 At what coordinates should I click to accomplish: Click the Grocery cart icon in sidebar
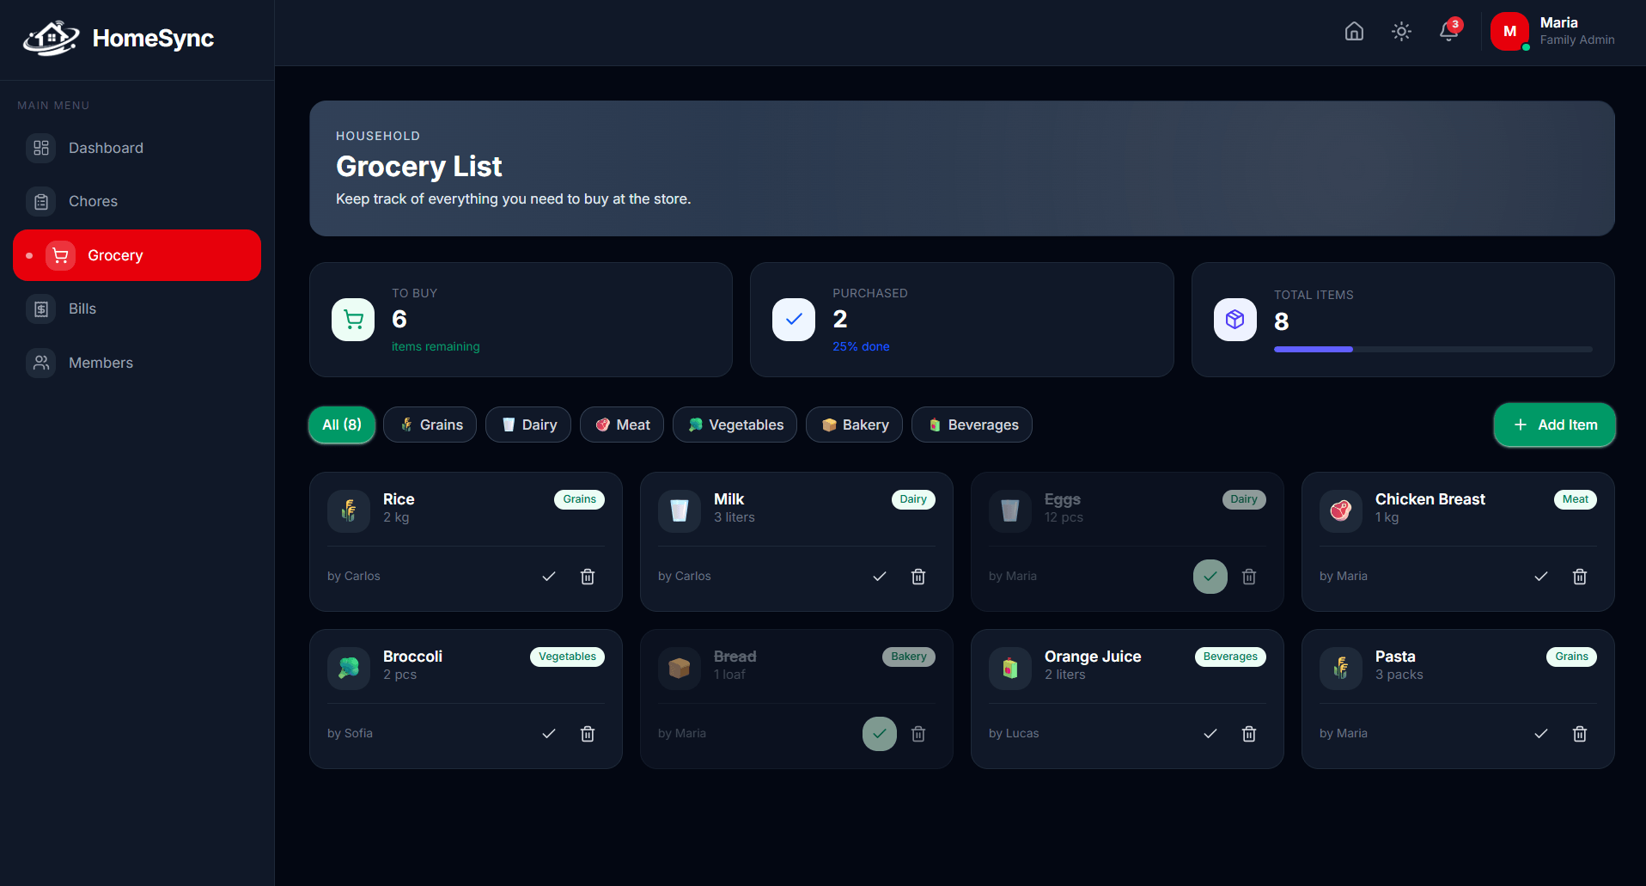[59, 255]
